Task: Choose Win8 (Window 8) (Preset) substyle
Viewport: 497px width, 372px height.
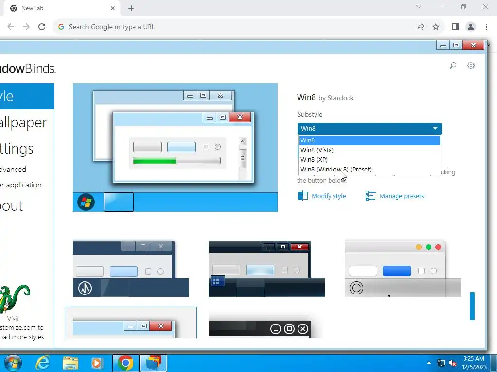Action: 369,169
